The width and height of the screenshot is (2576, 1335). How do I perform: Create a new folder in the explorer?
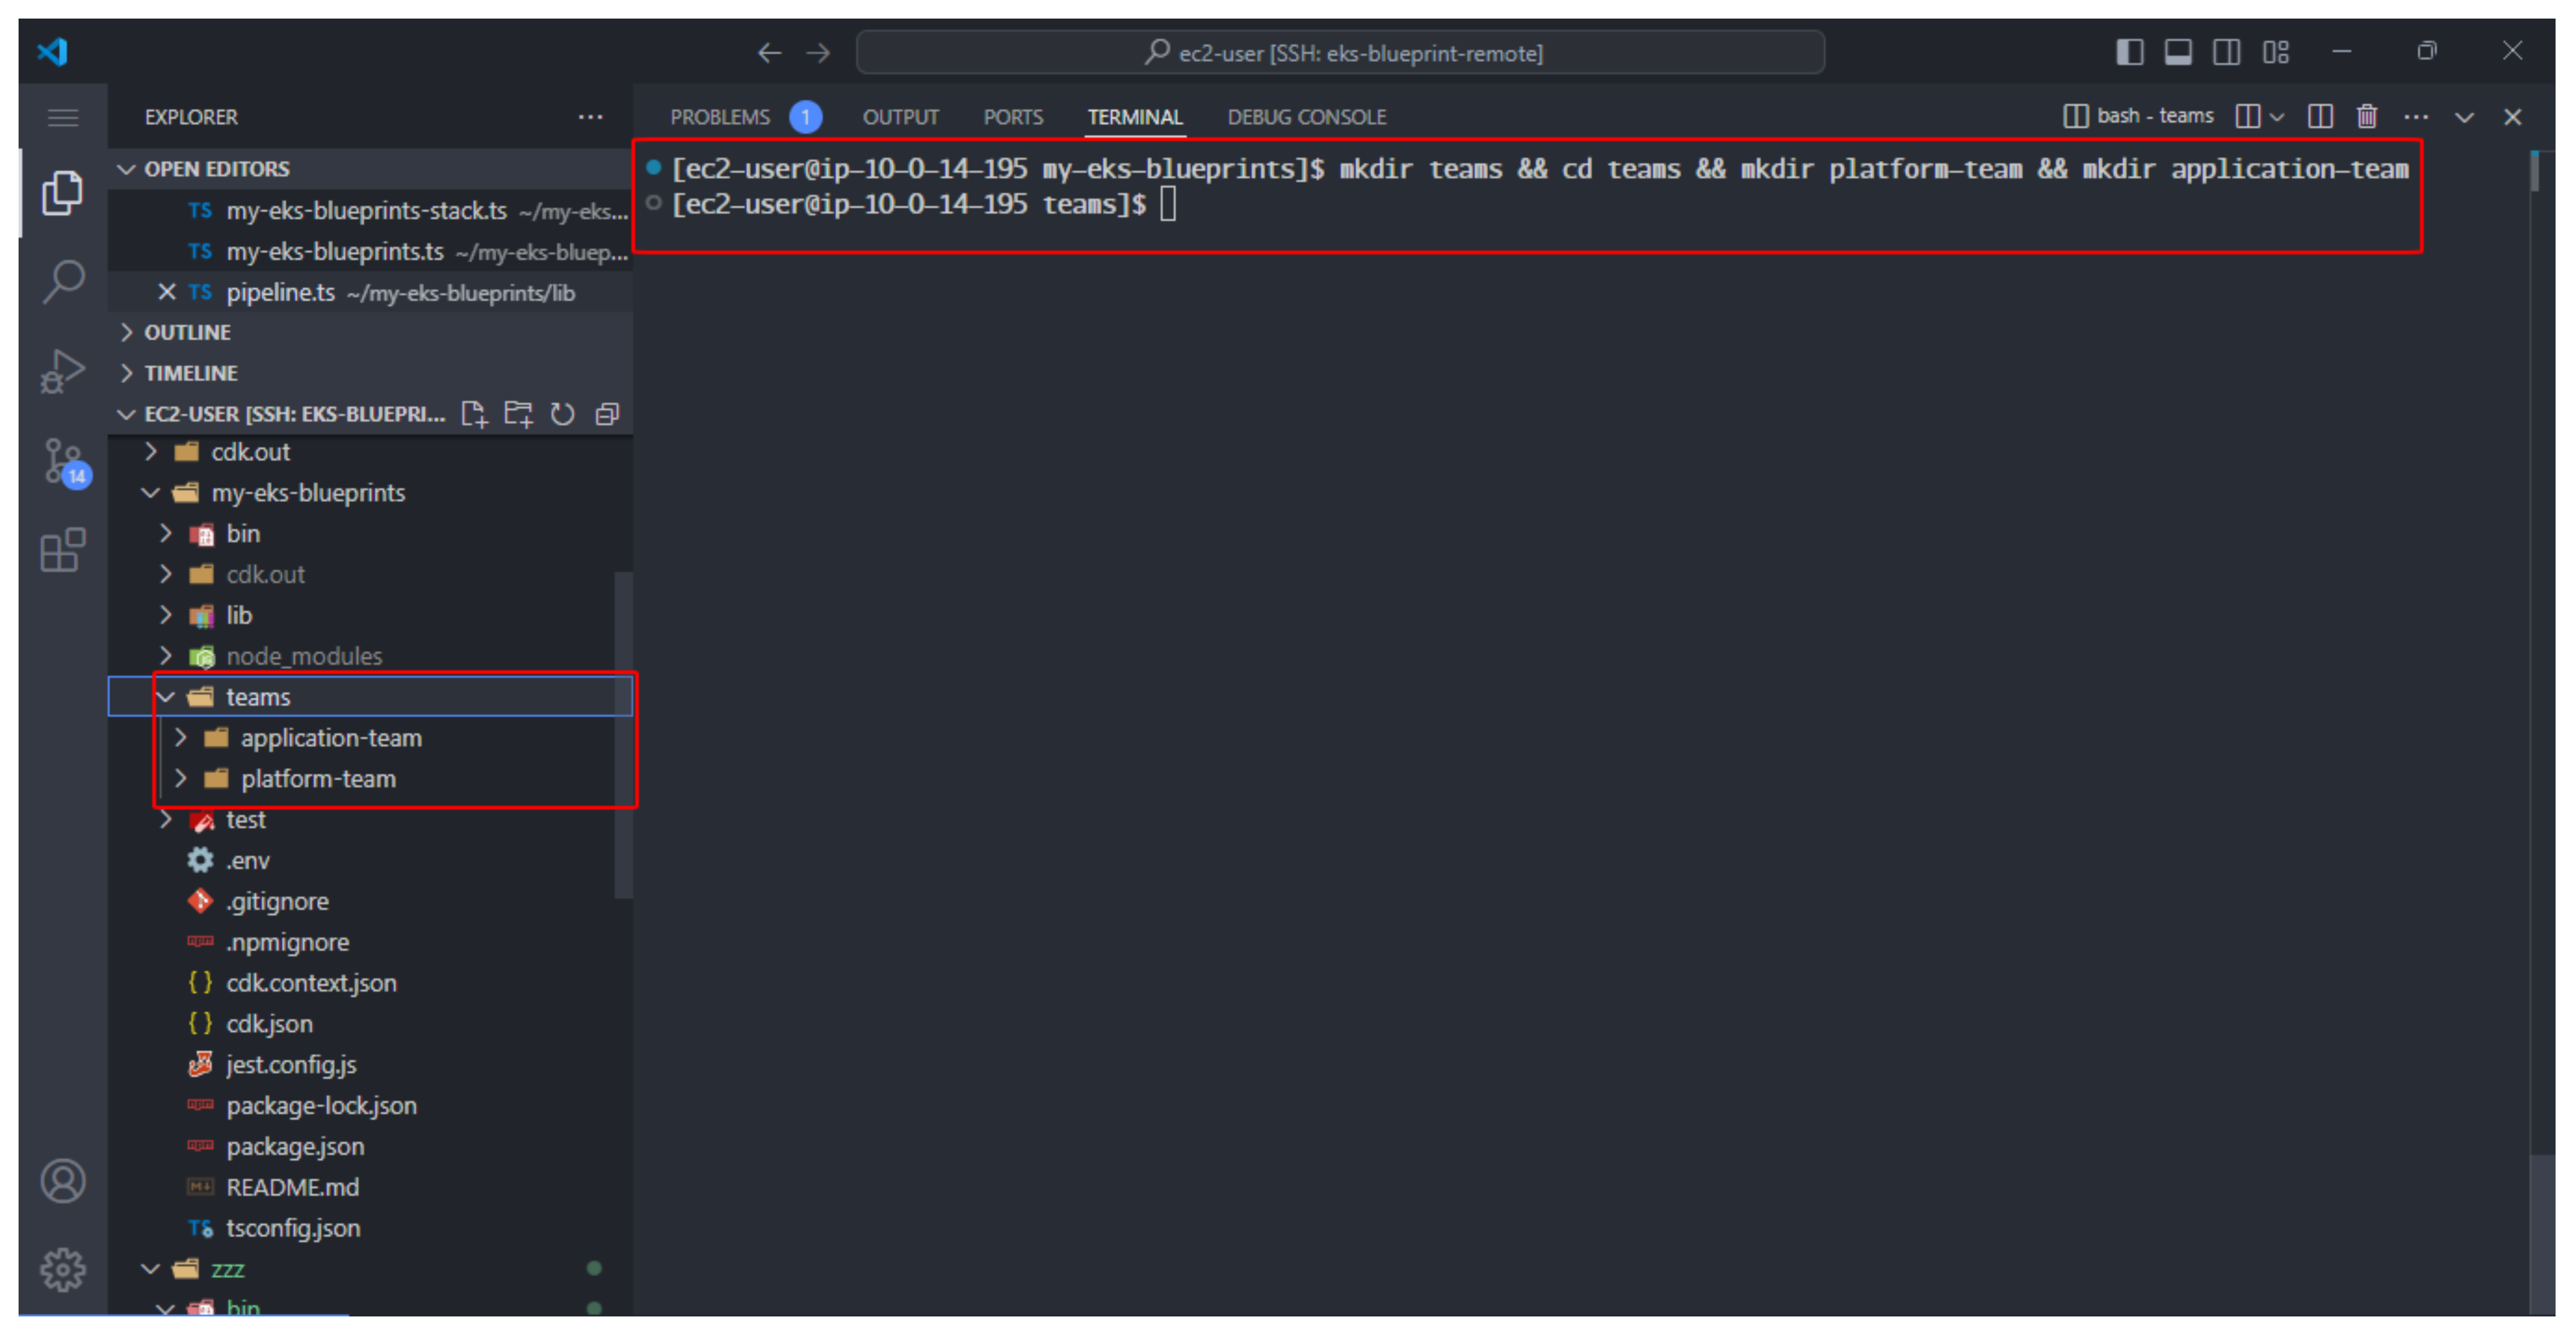click(x=519, y=413)
